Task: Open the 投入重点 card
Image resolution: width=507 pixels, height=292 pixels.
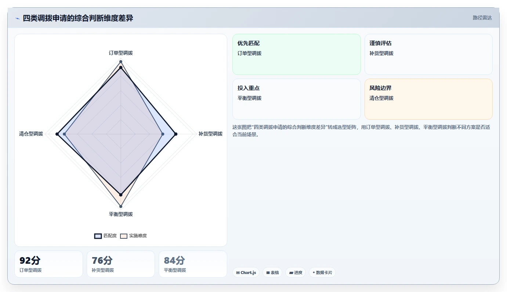Action: 297,99
